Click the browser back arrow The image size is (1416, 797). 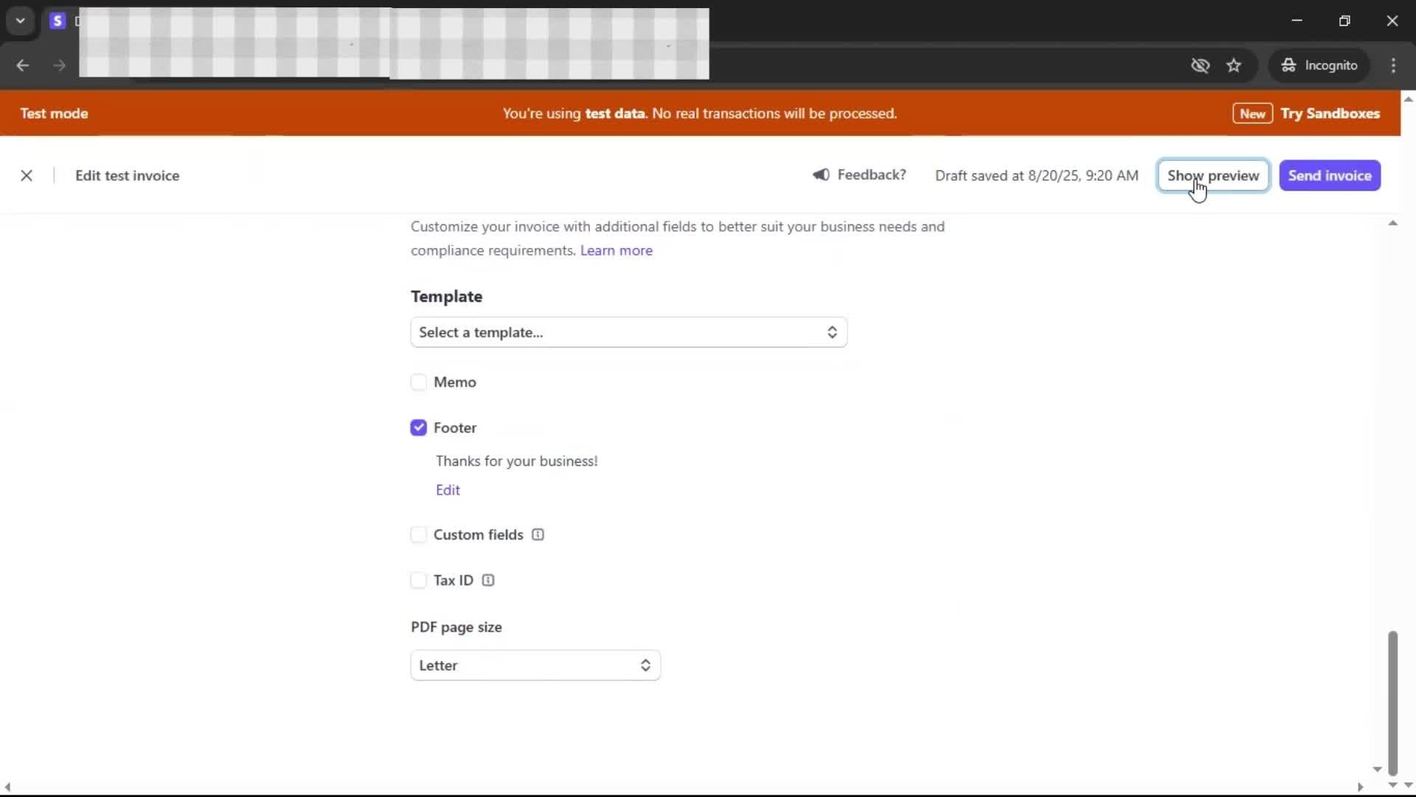[x=23, y=66]
